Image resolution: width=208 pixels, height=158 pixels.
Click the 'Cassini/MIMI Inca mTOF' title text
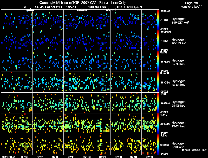59,3
